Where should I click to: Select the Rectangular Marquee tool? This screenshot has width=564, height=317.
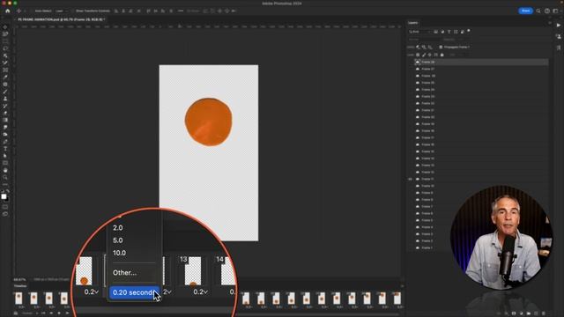click(x=5, y=41)
